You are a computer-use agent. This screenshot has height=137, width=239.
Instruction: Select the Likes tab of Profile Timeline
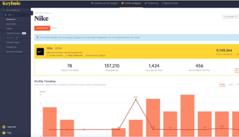click(231, 85)
